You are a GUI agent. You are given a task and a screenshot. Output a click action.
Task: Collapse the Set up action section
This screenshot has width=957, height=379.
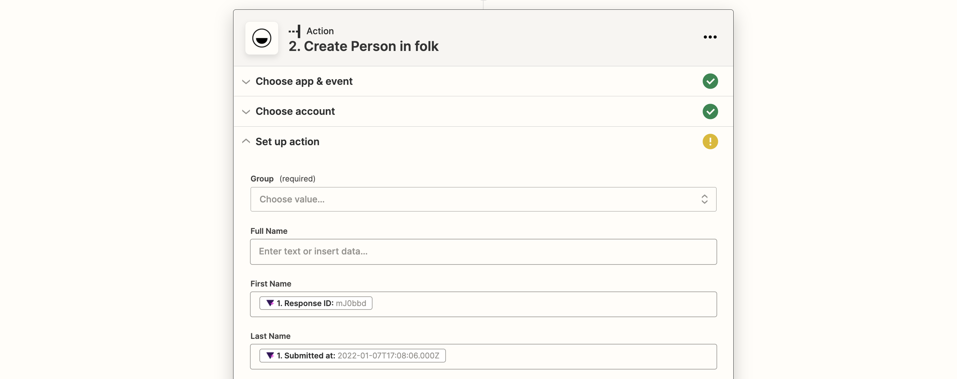coord(246,141)
